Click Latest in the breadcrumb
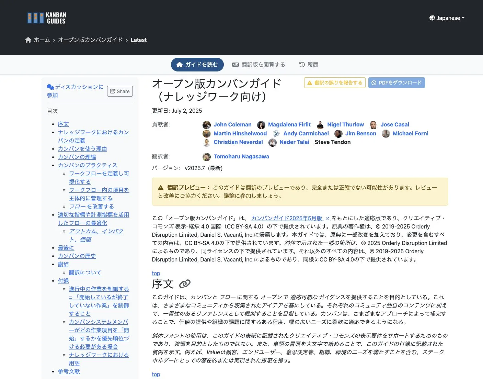 [139, 40]
